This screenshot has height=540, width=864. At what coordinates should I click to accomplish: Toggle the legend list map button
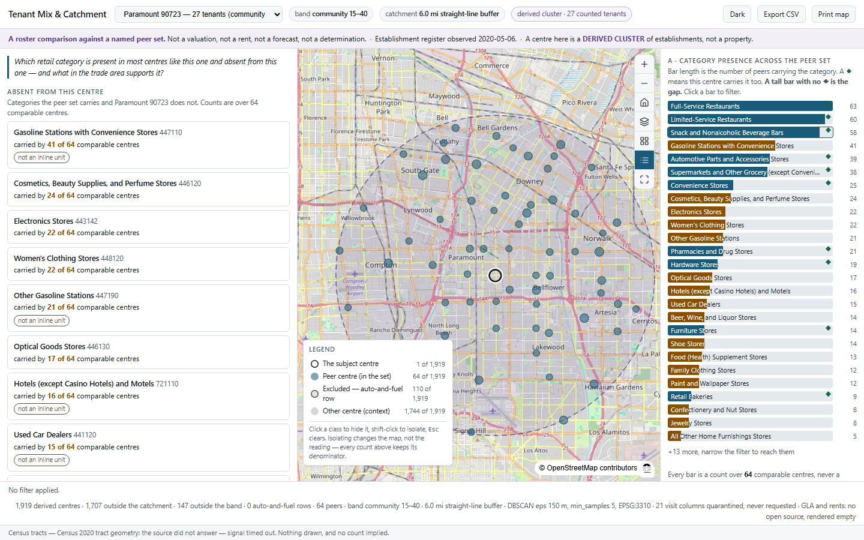pos(644,160)
